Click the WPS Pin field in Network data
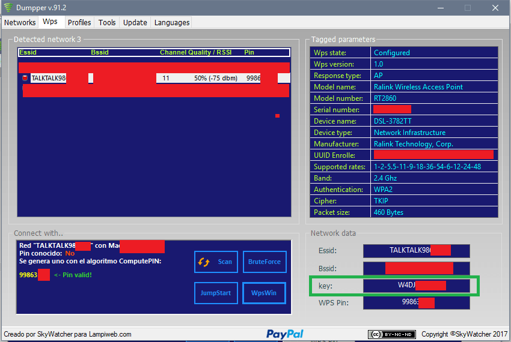The image size is (511, 342). click(417, 302)
